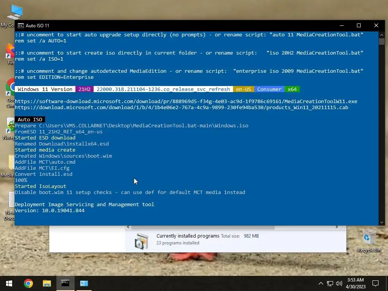Close the Auto ISO 11 window

(x=376, y=25)
